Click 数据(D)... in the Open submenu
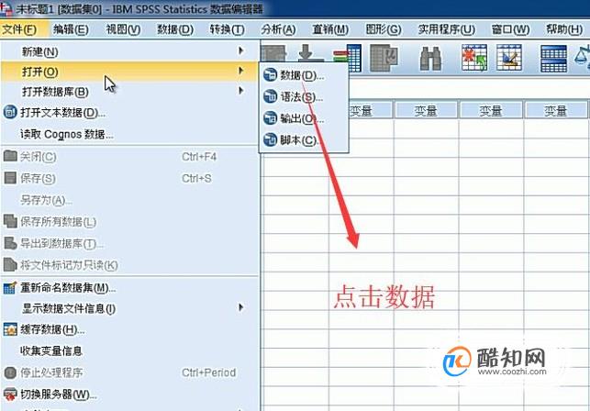The width and height of the screenshot is (590, 411). click(x=304, y=75)
